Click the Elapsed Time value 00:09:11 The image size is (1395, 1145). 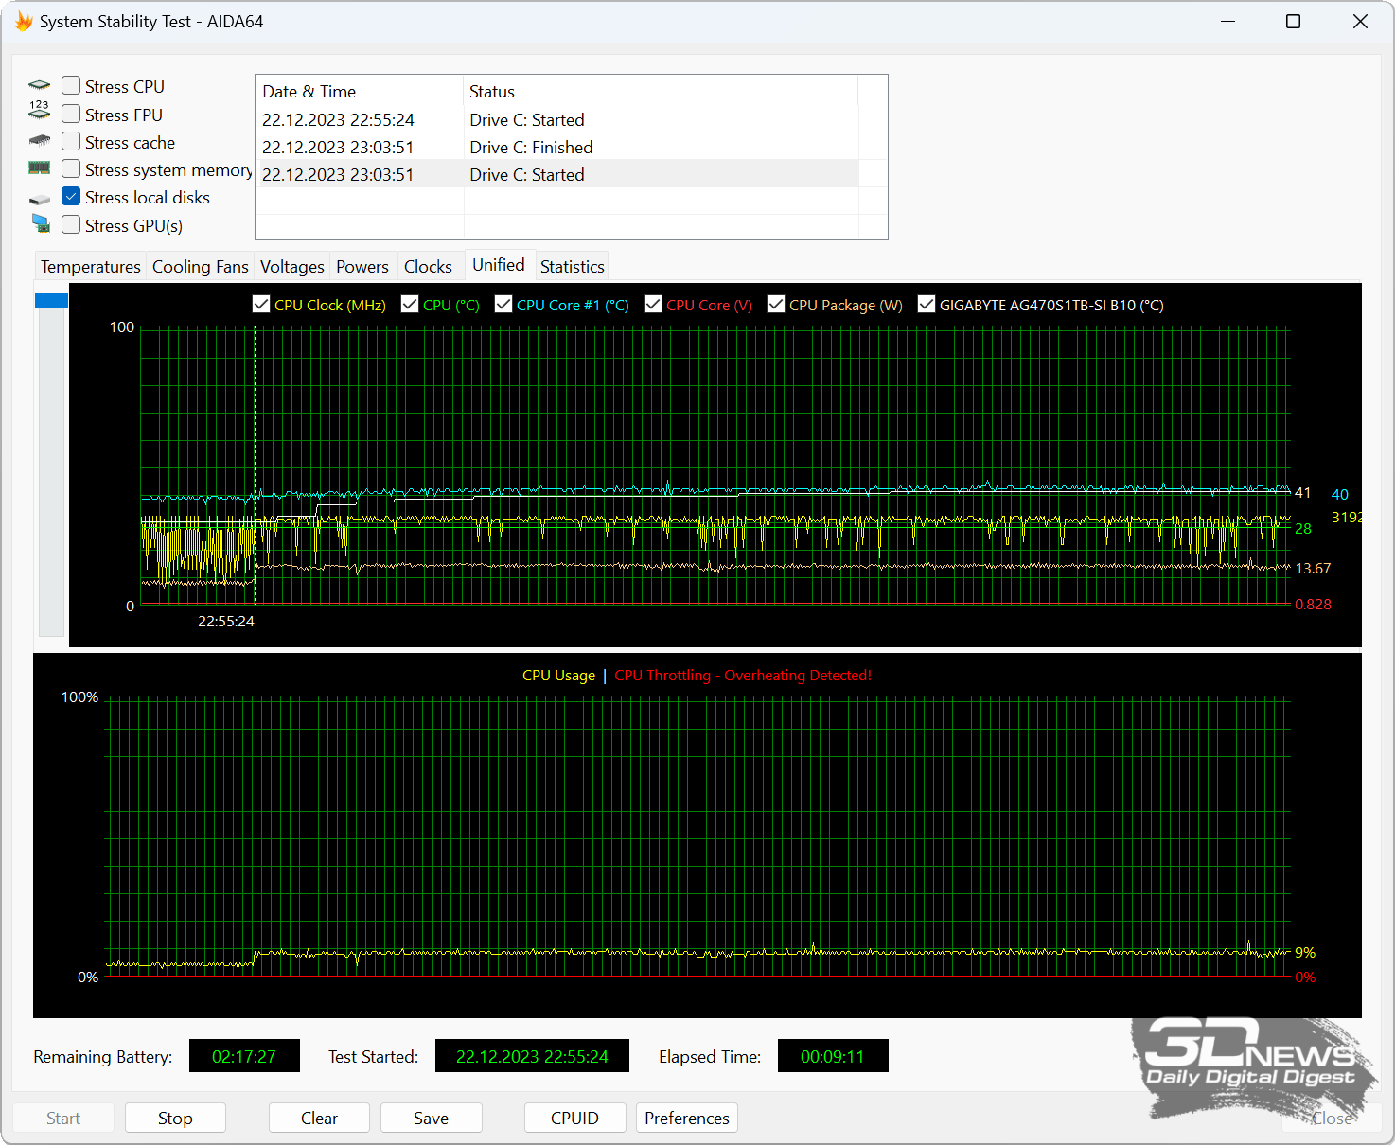tap(833, 1056)
